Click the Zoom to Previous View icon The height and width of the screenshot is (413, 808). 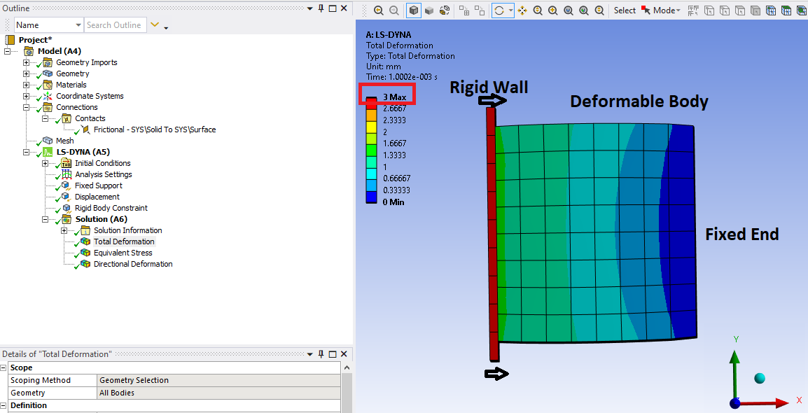tap(378, 10)
